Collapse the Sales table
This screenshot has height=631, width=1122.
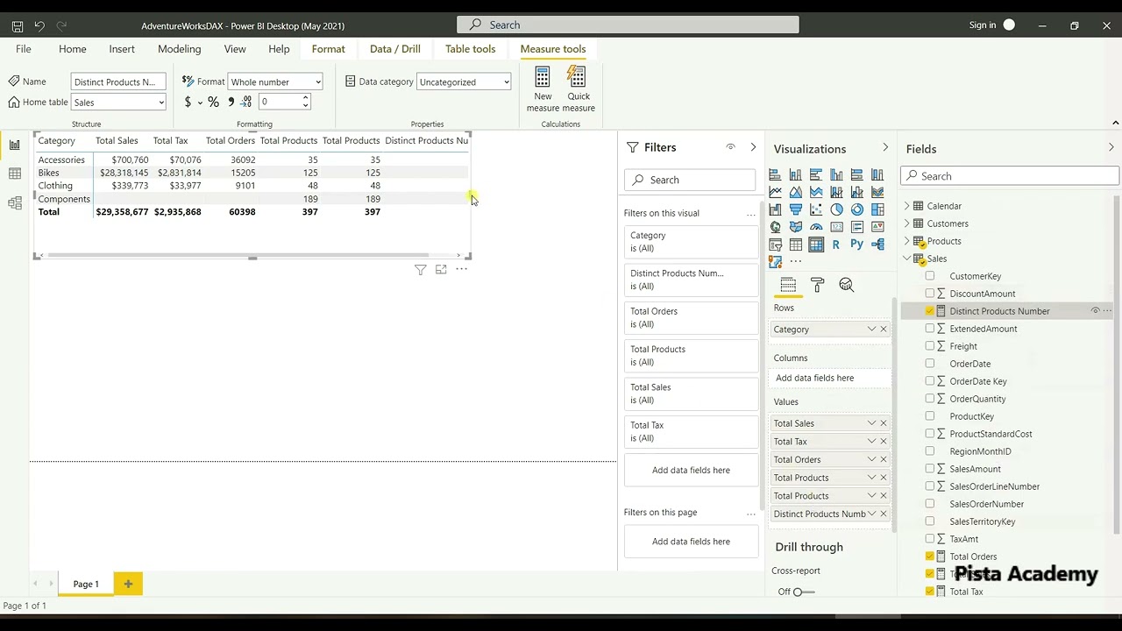pyautogui.click(x=907, y=259)
